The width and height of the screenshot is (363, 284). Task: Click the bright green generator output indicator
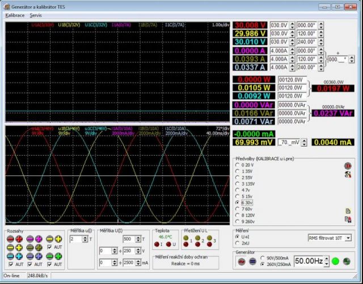335,261
